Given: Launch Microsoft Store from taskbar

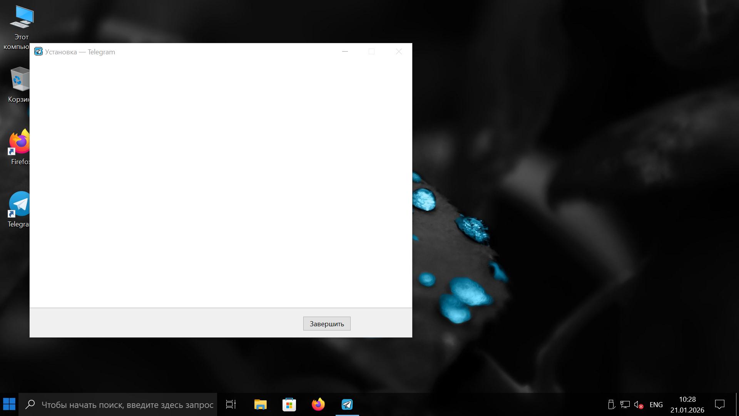Looking at the screenshot, I should 289,404.
